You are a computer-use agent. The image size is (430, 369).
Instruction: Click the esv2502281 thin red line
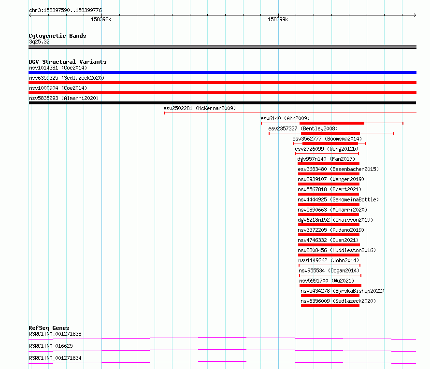click(290, 113)
